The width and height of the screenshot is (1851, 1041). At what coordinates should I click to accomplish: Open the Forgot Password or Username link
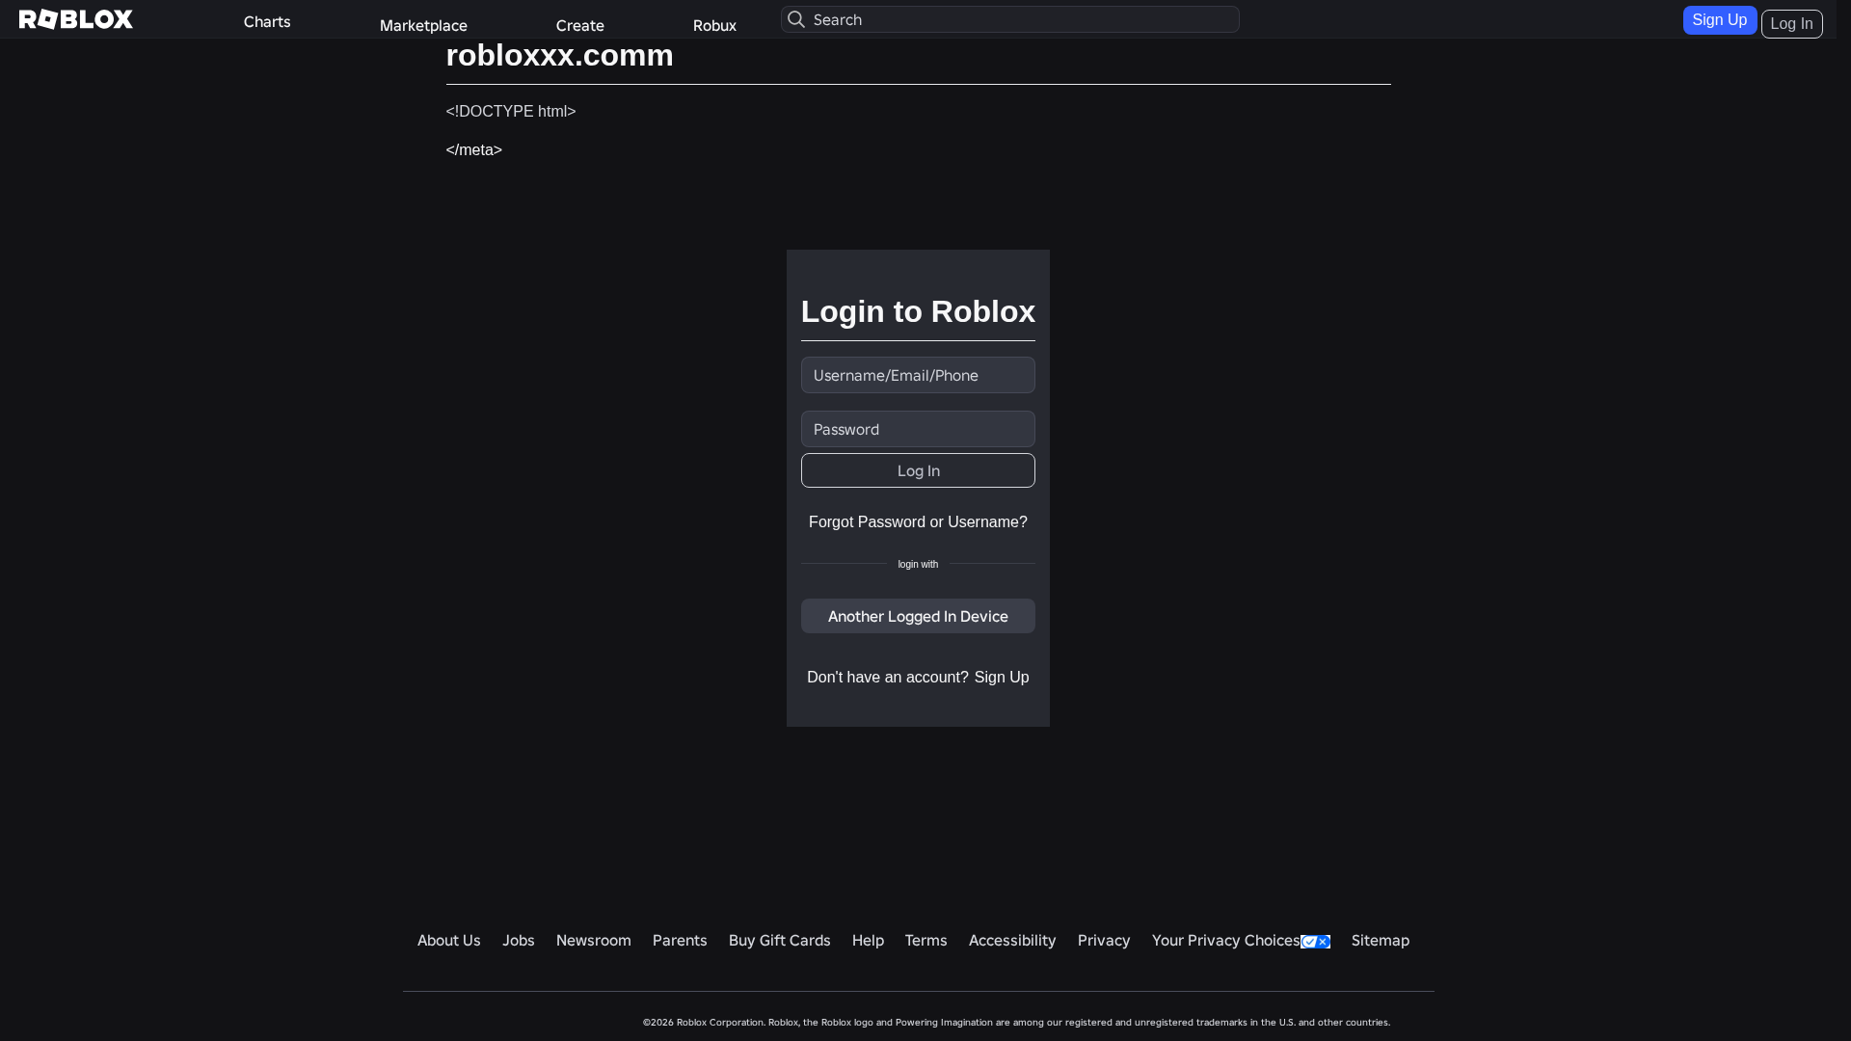[918, 521]
